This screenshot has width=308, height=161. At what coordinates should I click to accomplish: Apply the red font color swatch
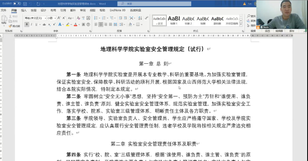(76, 25)
